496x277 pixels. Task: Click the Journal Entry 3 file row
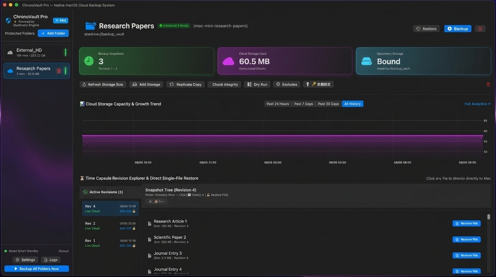[315, 255]
